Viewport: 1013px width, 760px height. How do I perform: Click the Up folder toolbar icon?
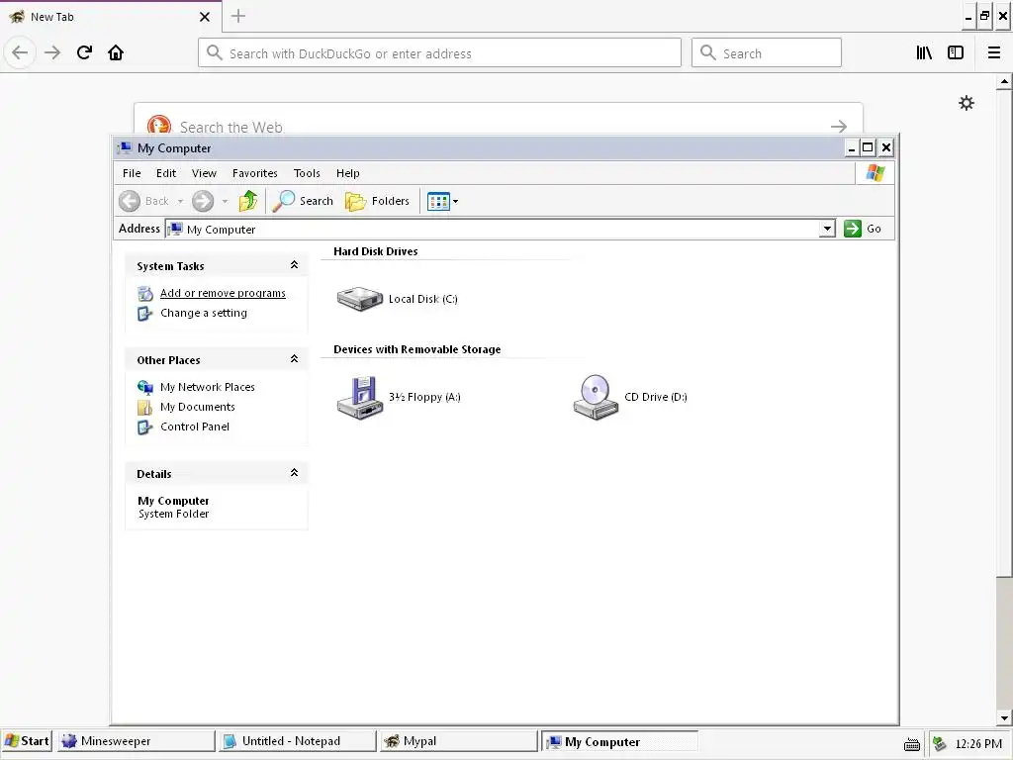(x=248, y=201)
